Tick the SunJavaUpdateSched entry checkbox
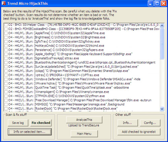 (x=6, y=67)
